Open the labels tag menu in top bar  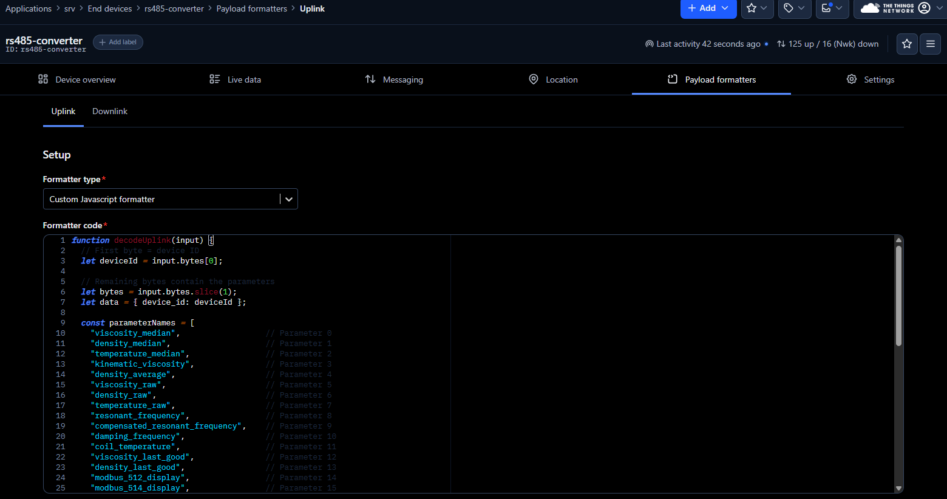pos(794,8)
